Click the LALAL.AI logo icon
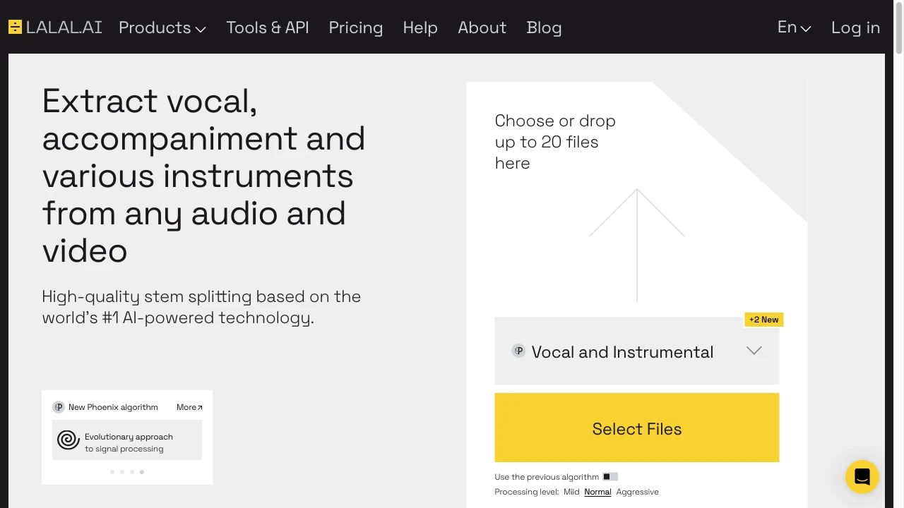The image size is (904, 508). (x=15, y=27)
